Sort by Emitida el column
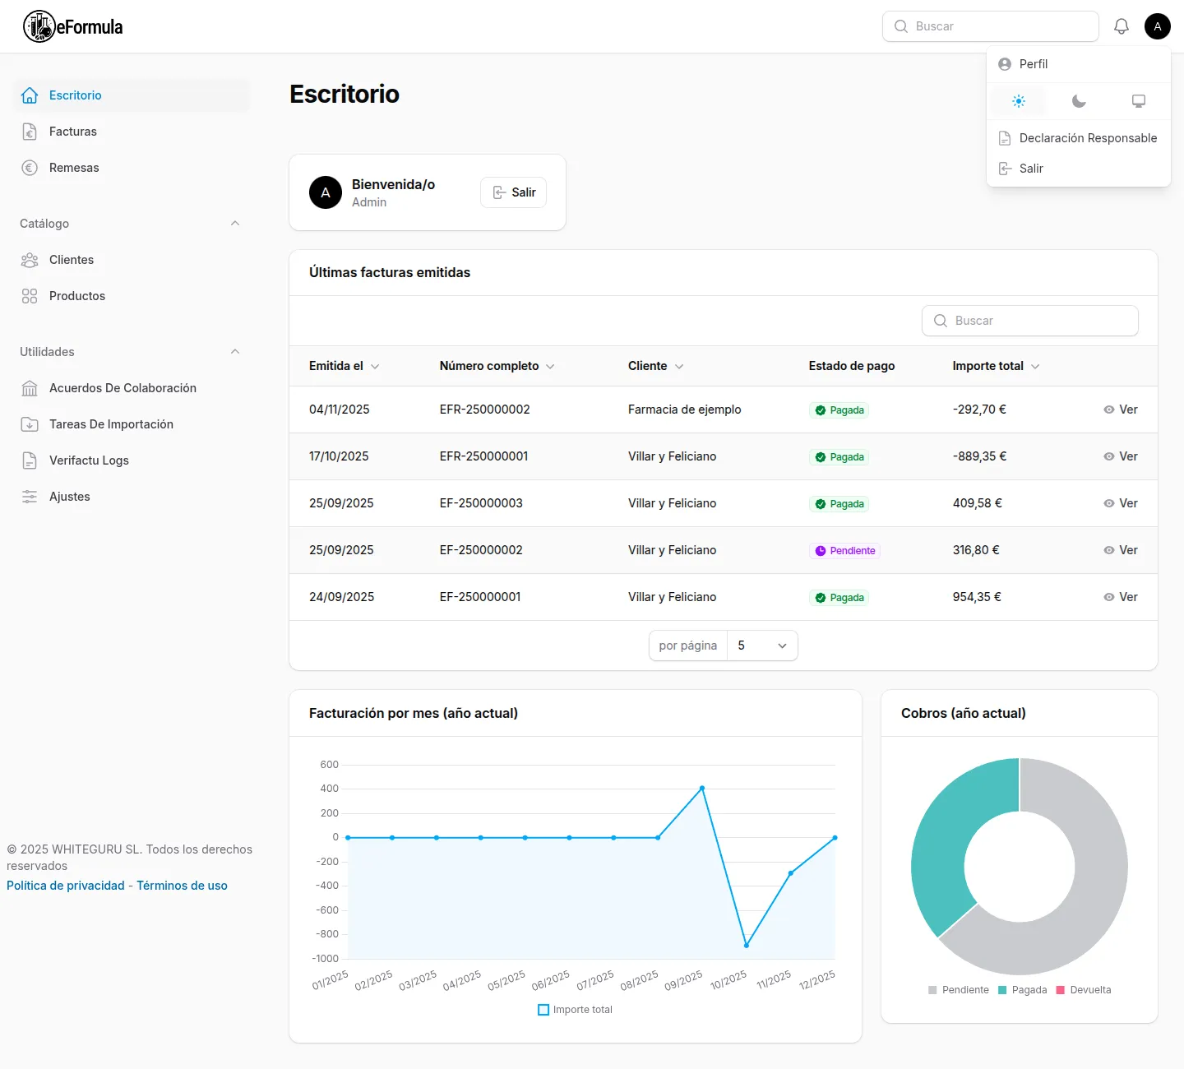Screen dimensions: 1184x1069 345,366
